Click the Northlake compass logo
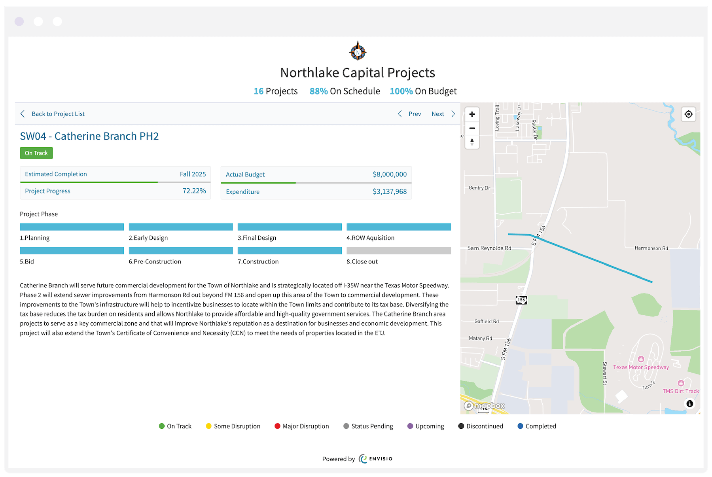Image resolution: width=712 pixels, height=477 pixels. coord(357,51)
